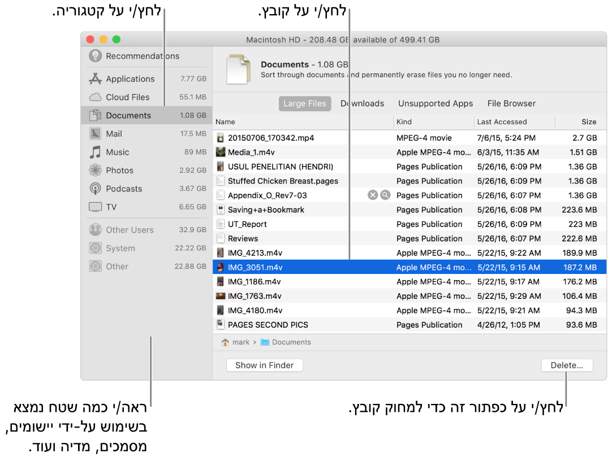Click the Music note icon
Viewport: 608px width, 457px height.
click(x=95, y=152)
